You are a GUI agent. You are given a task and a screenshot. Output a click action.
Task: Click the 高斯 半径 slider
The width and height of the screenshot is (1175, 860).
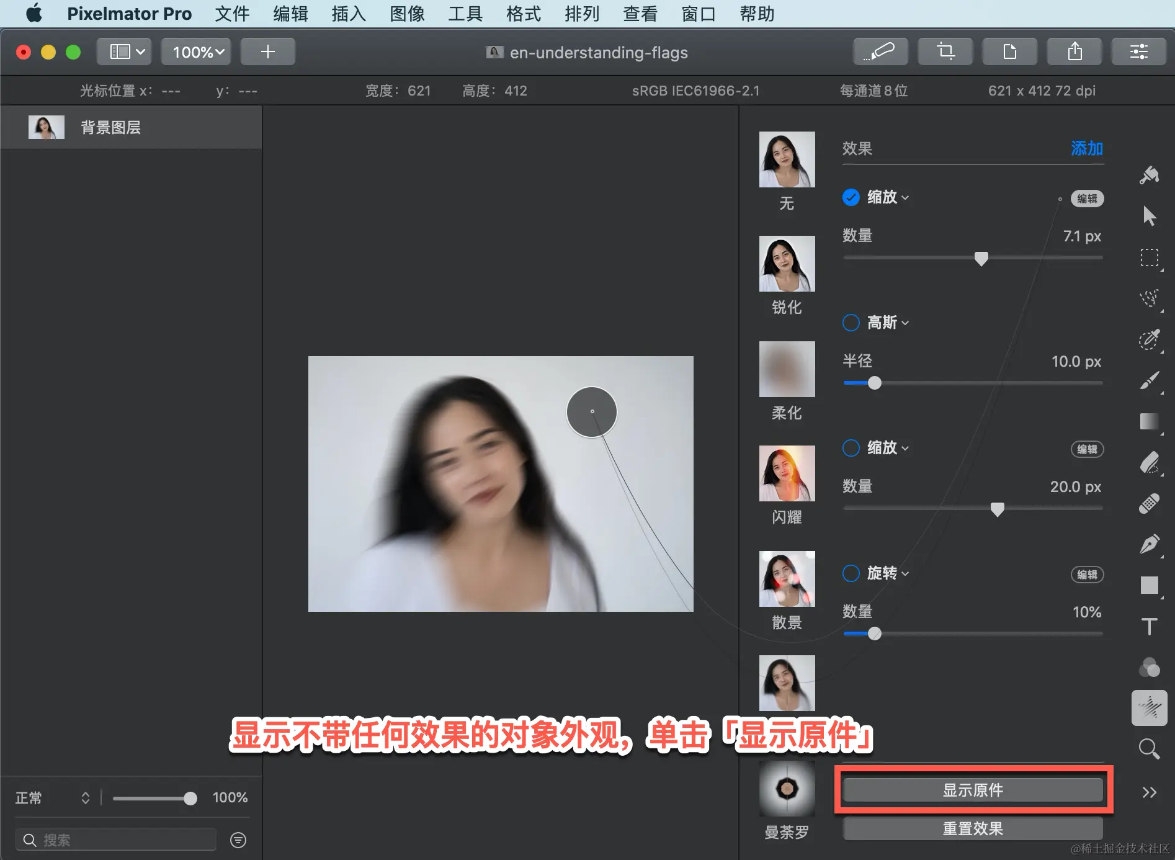(x=973, y=383)
